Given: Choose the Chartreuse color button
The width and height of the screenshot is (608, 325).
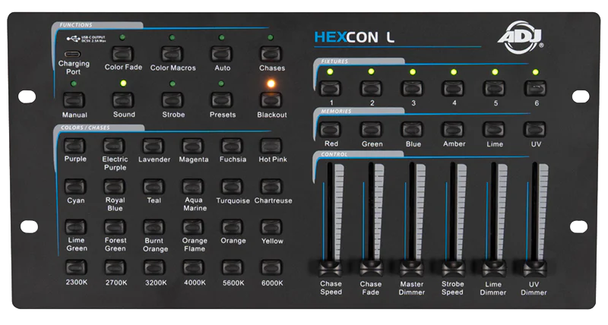Looking at the screenshot, I should click(x=271, y=187).
